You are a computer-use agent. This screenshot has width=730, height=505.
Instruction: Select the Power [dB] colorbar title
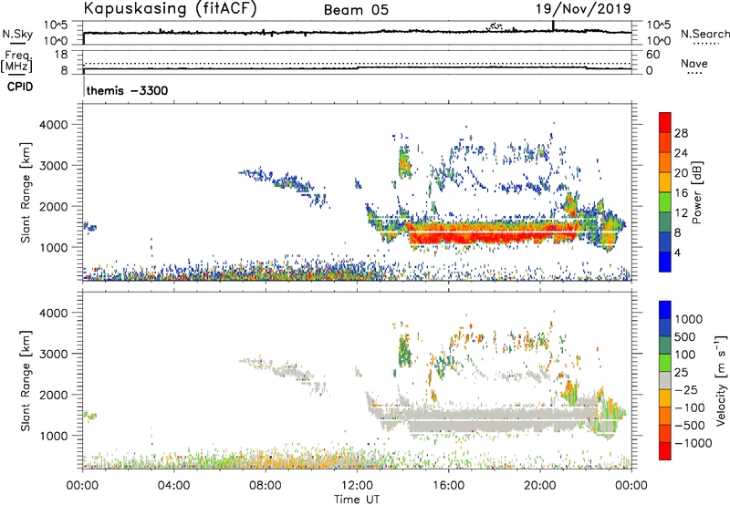[x=696, y=192]
